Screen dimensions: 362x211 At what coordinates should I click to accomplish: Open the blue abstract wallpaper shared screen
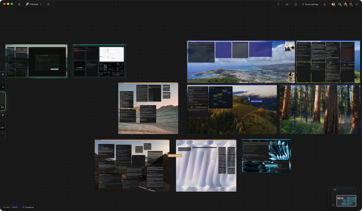pyautogui.click(x=266, y=156)
